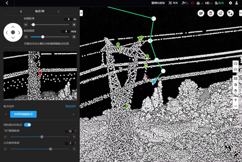Decrease 云台俯仰角度 with the minus button

[x=5, y=149]
